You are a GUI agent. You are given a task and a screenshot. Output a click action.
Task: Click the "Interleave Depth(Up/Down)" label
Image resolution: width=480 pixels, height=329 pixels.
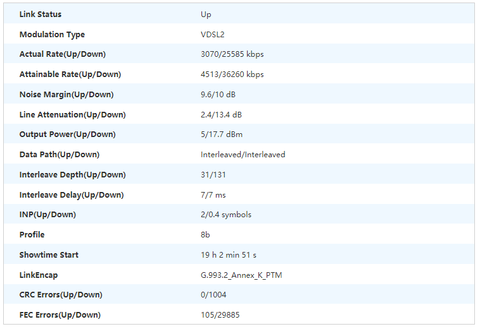[73, 175]
